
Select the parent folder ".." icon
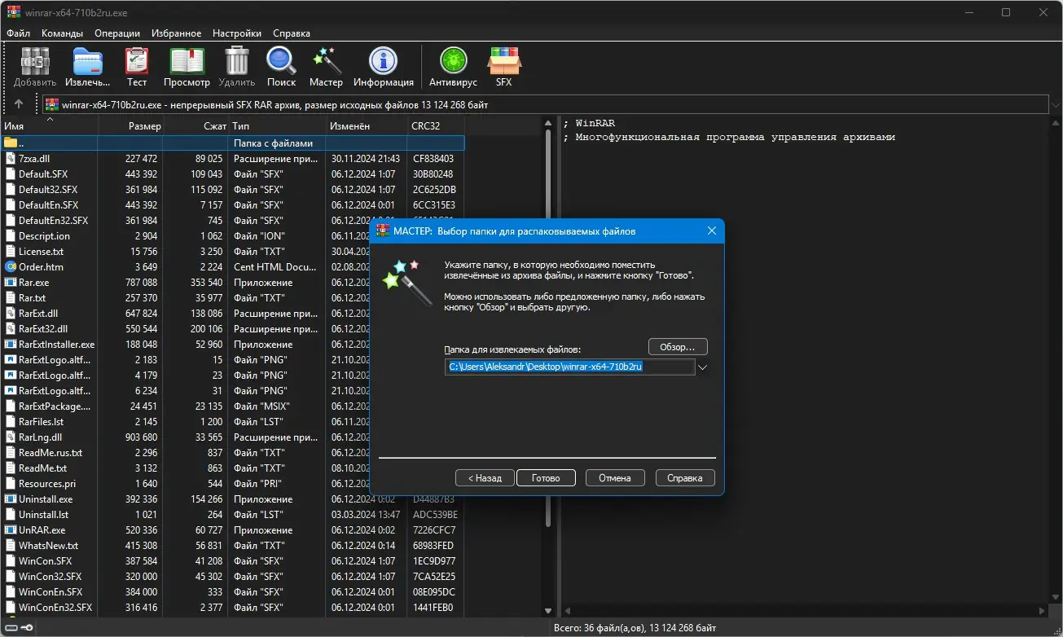(x=11, y=143)
